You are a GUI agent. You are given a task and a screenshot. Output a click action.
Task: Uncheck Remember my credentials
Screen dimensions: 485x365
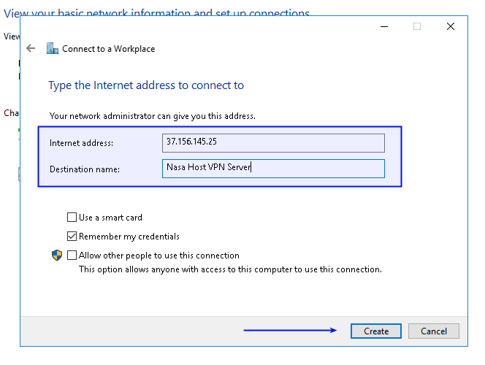(x=72, y=236)
